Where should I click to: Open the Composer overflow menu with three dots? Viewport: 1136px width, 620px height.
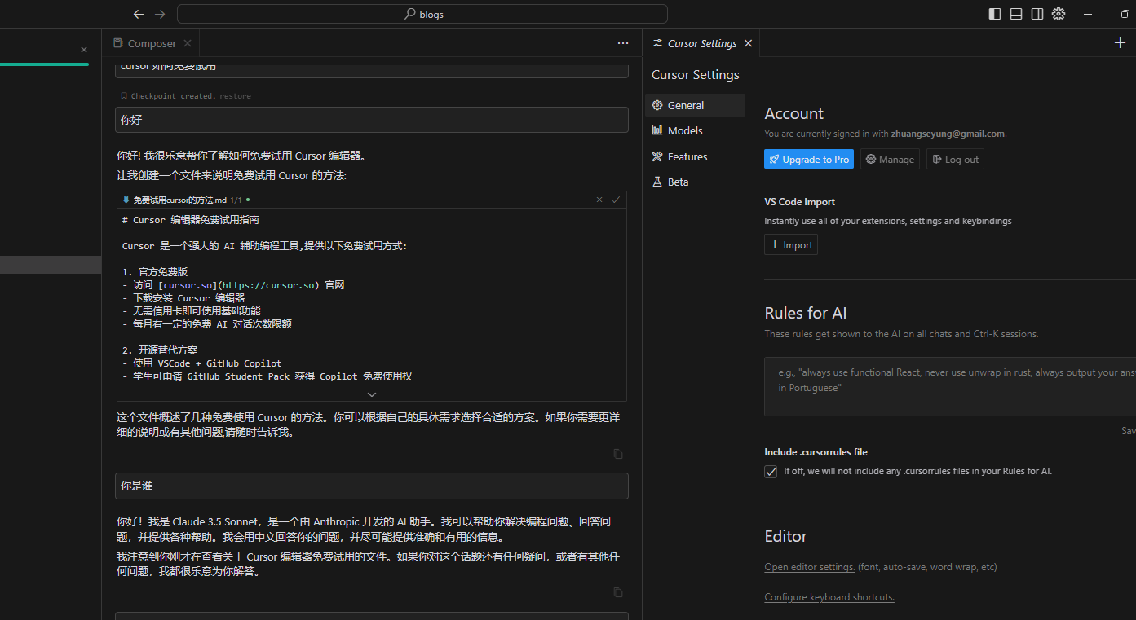623,43
